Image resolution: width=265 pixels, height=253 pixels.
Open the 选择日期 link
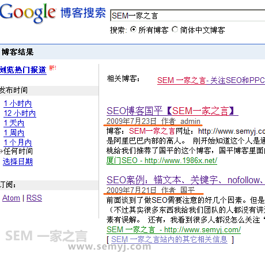point(18,161)
